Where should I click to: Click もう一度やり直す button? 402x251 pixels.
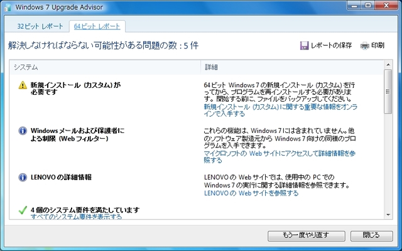[307, 236]
